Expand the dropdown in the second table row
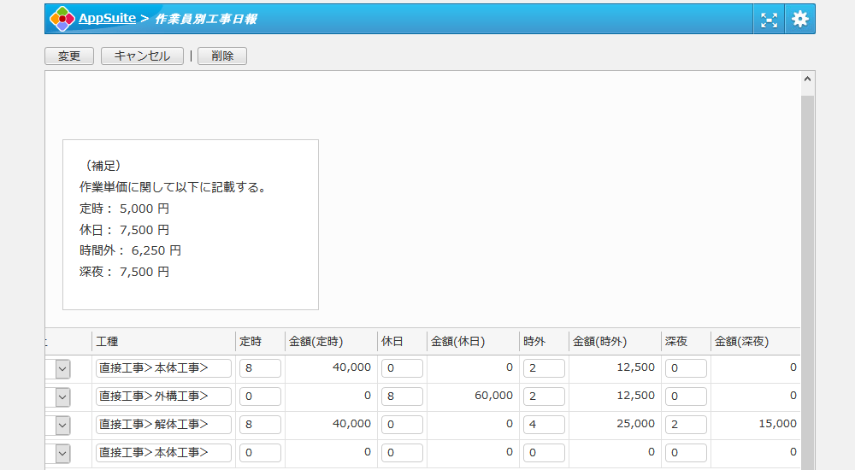This screenshot has width=855, height=470. point(63,397)
